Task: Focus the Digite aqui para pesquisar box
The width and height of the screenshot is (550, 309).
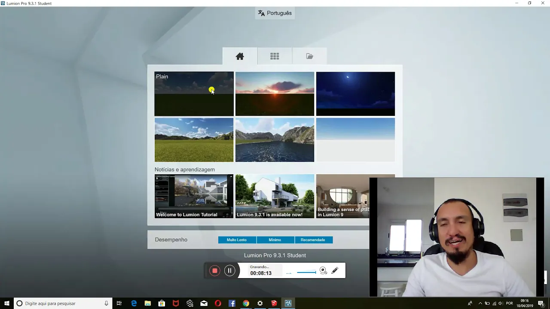Action: point(63,303)
